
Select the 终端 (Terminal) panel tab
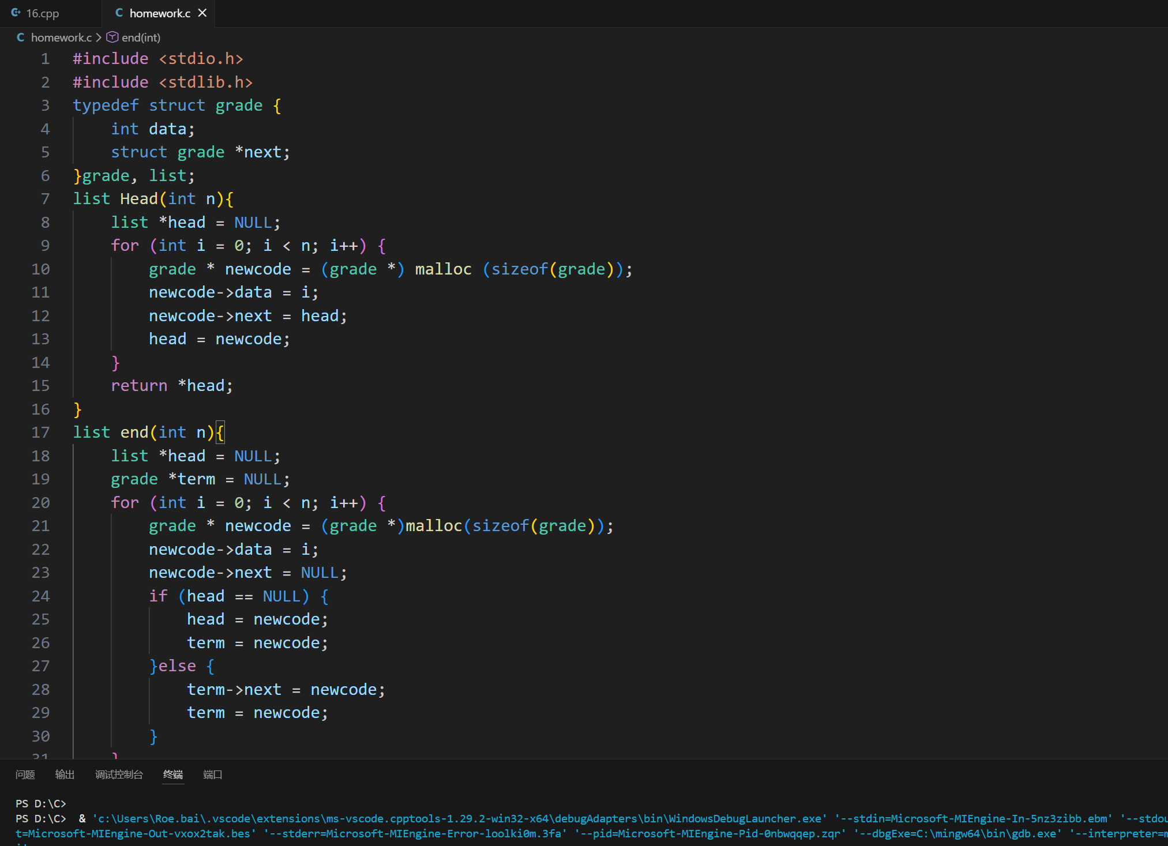point(173,774)
